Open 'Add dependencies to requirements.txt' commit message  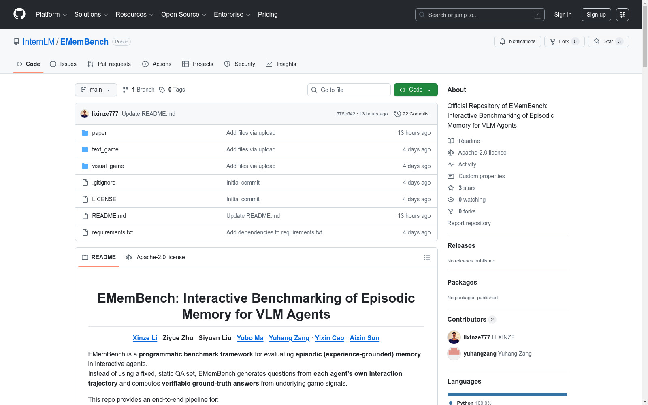point(274,232)
